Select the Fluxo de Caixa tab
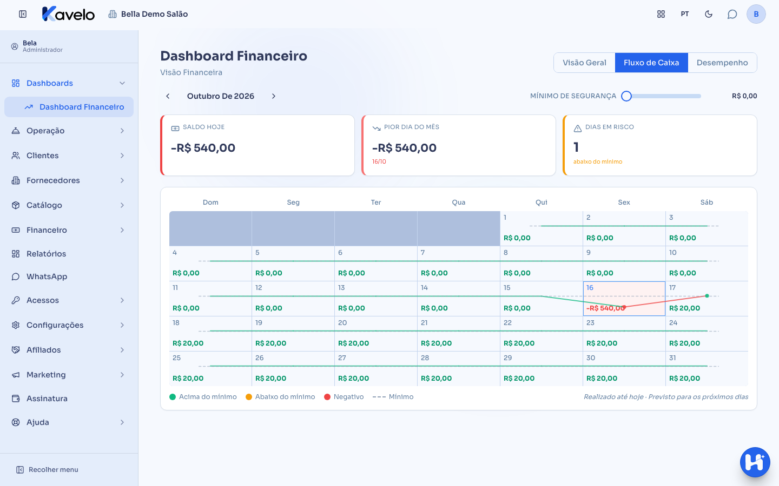779x486 pixels. click(x=651, y=63)
